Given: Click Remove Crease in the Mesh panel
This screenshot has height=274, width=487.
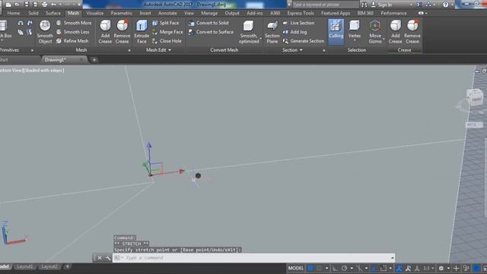Looking at the screenshot, I should (x=122, y=31).
